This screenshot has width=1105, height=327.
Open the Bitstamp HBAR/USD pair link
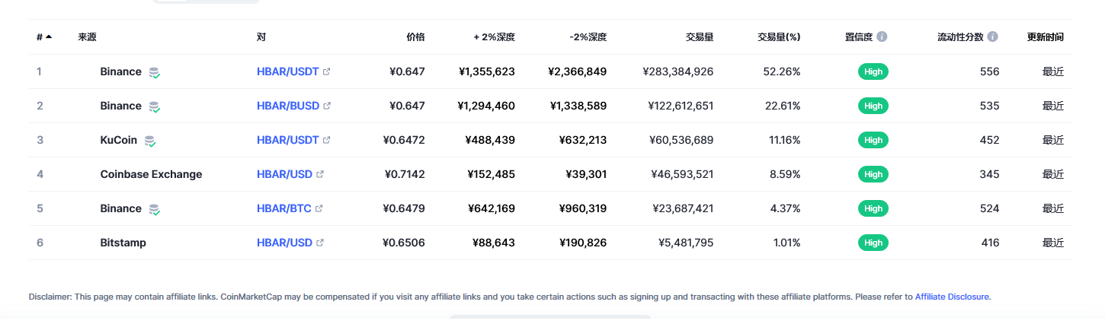coord(284,243)
